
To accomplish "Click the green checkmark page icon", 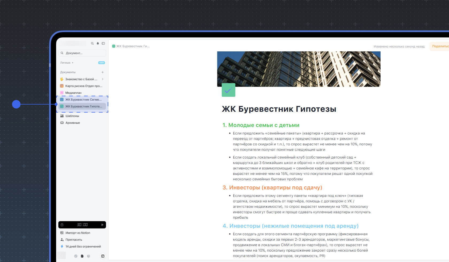I will (229, 90).
